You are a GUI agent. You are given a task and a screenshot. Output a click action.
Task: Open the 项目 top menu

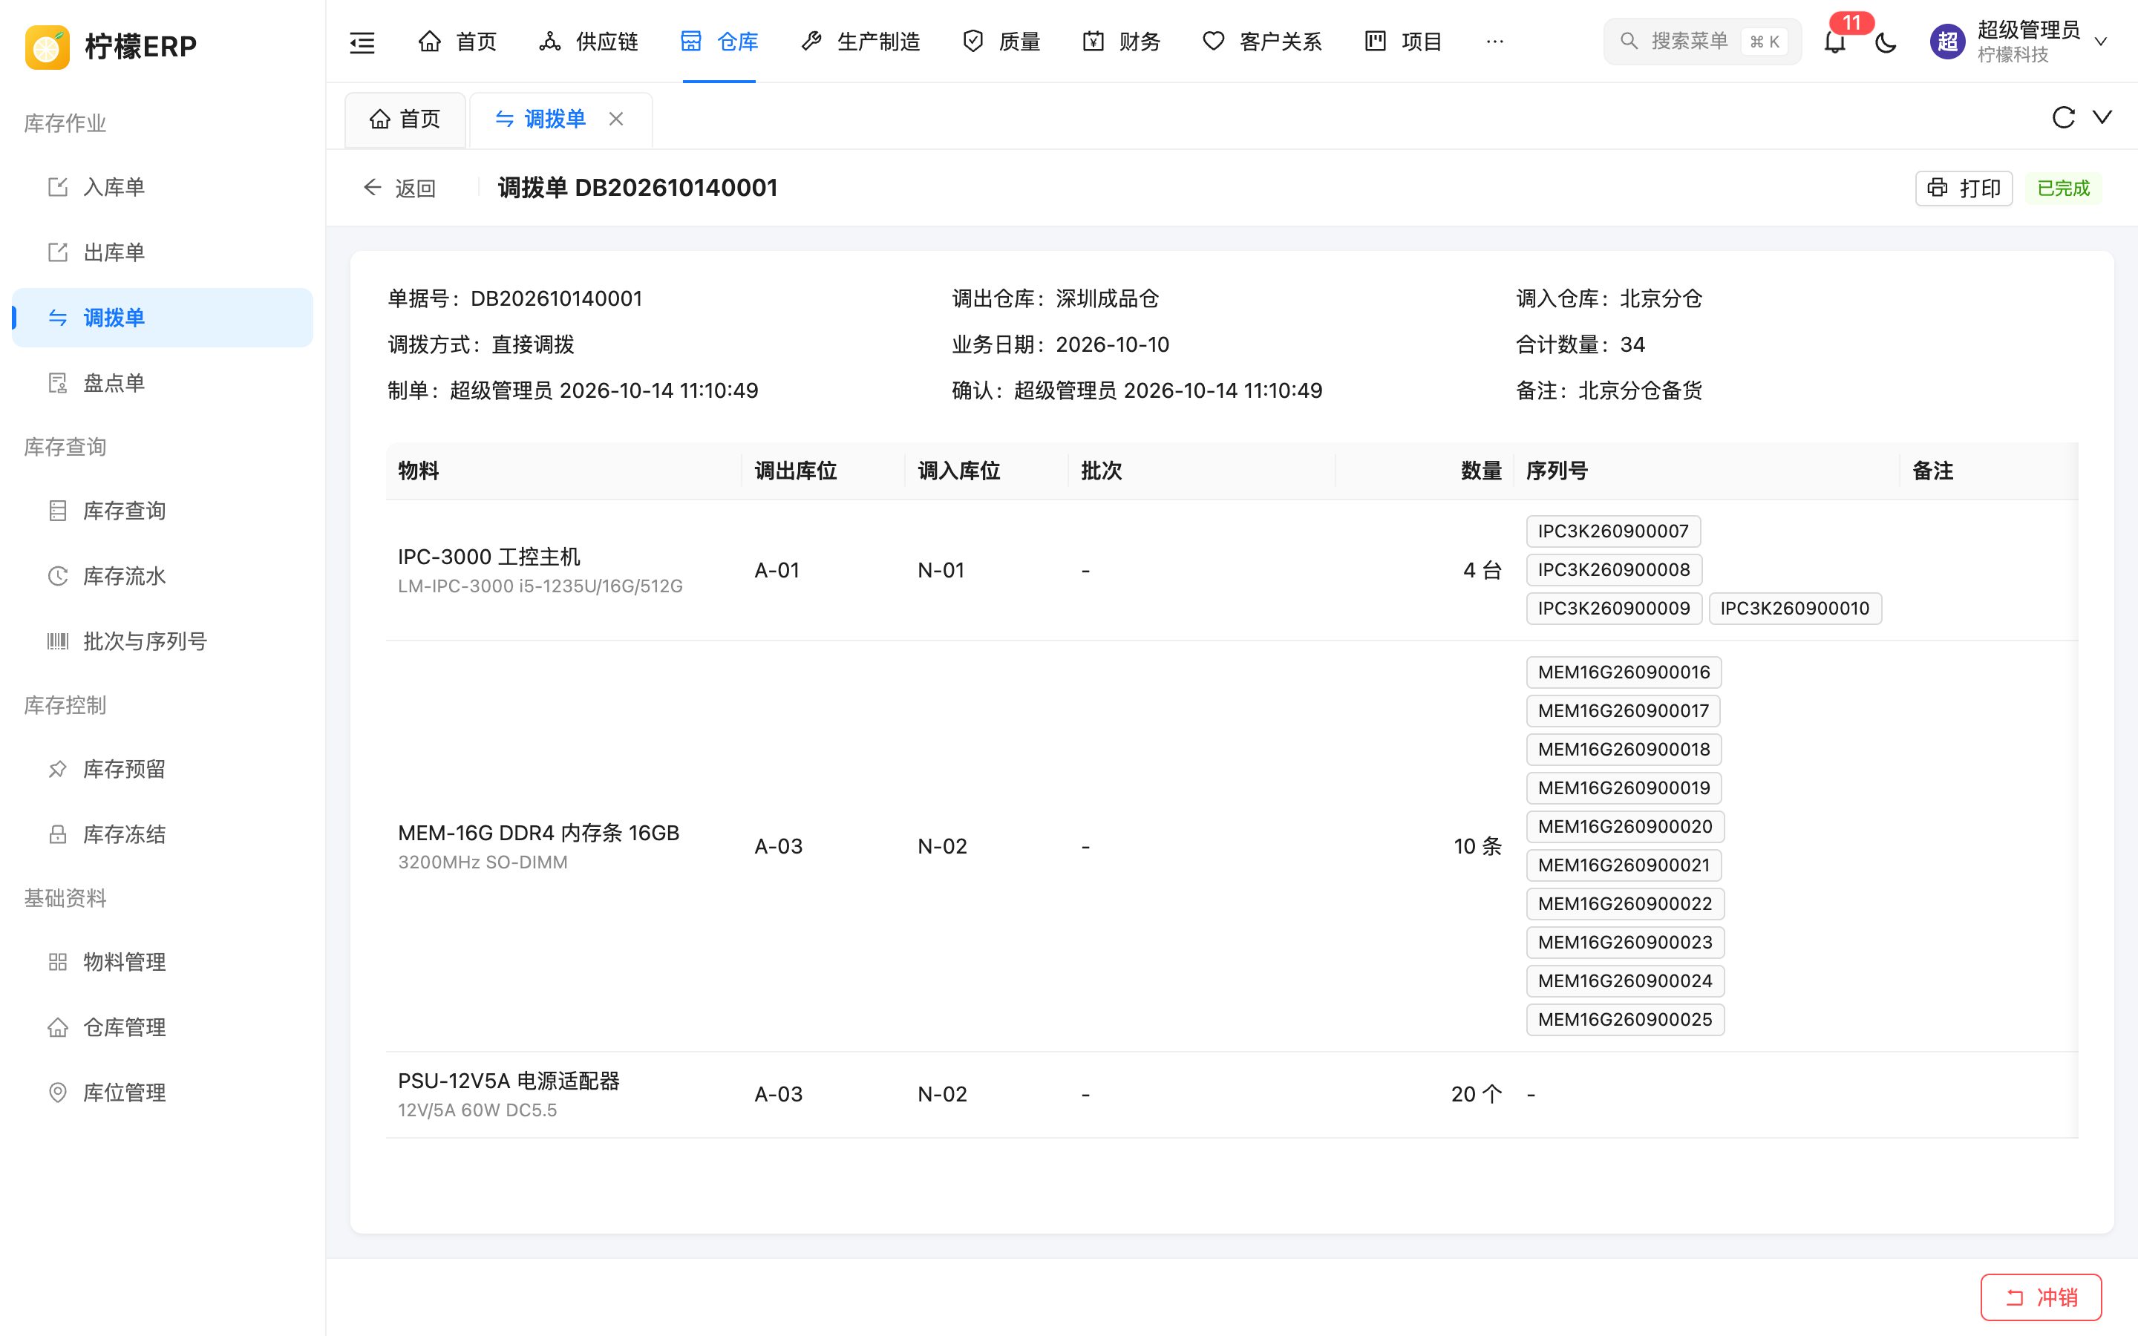tap(1403, 42)
